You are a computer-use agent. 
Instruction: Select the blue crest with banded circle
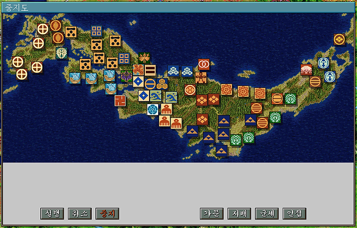click(x=150, y=84)
